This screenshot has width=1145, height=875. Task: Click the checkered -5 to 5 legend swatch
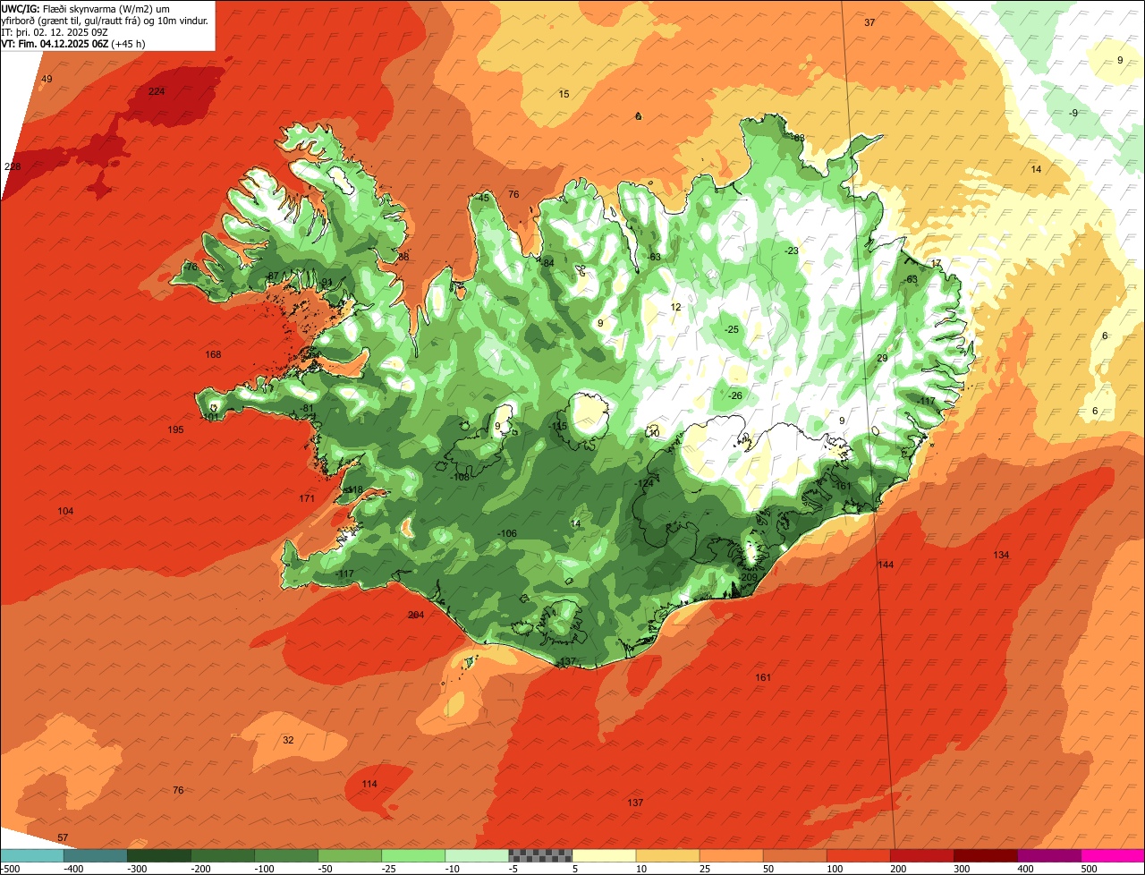[540, 855]
